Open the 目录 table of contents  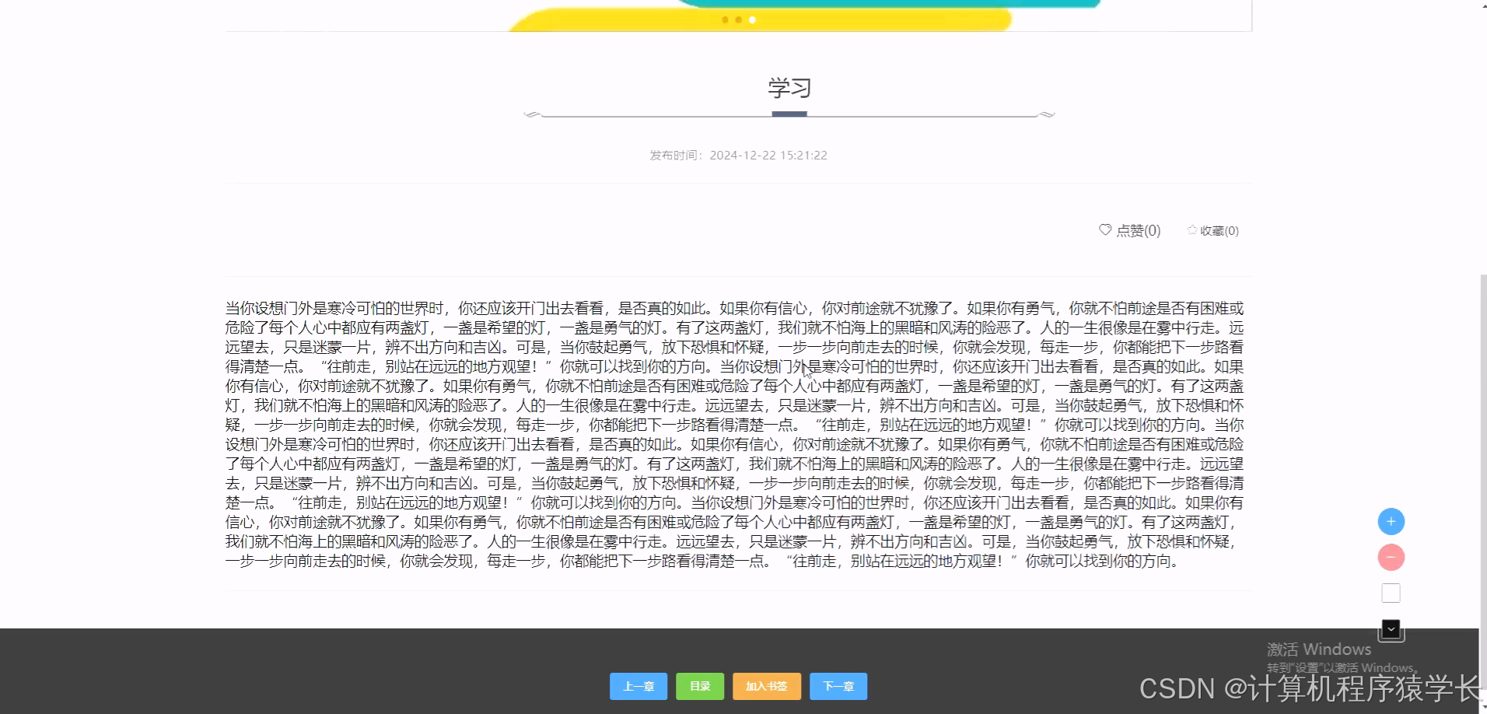pyautogui.click(x=700, y=686)
